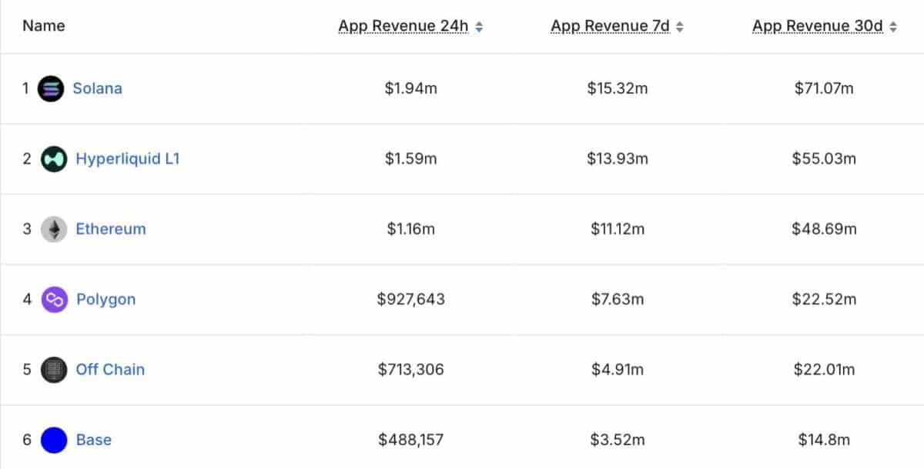Click the Solana logo icon
This screenshot has height=469, width=924.
pyautogui.click(x=51, y=88)
